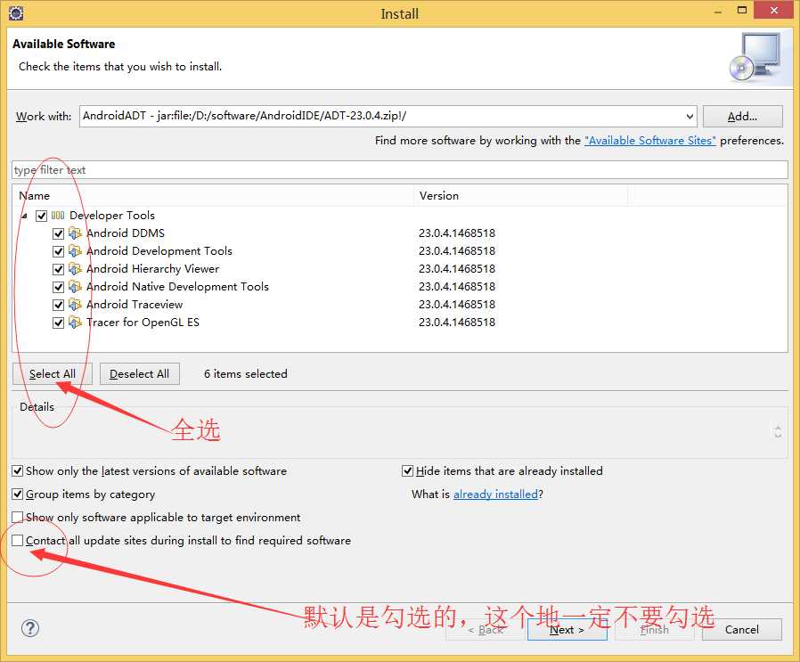Click the type filter text field
This screenshot has height=662, width=800.
click(x=400, y=170)
